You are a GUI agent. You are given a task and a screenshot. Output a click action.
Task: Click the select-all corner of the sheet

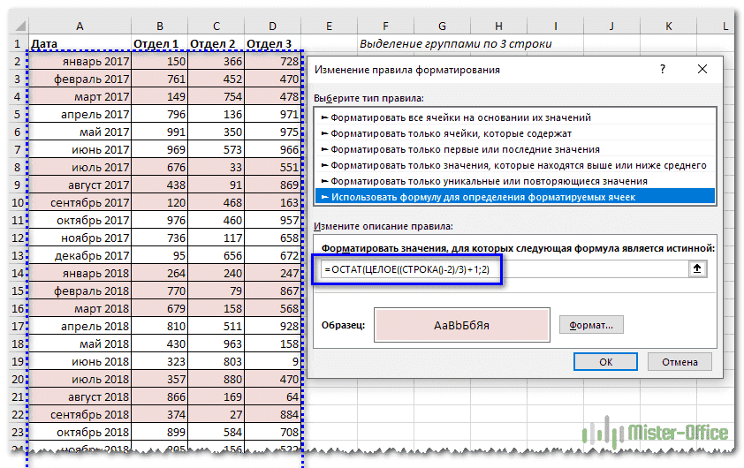pyautogui.click(x=15, y=26)
